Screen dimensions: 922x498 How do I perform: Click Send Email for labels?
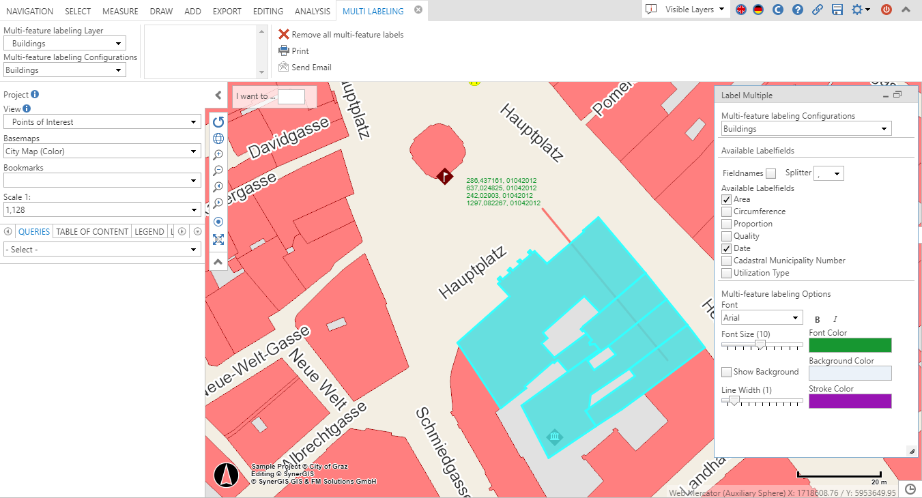click(x=306, y=67)
